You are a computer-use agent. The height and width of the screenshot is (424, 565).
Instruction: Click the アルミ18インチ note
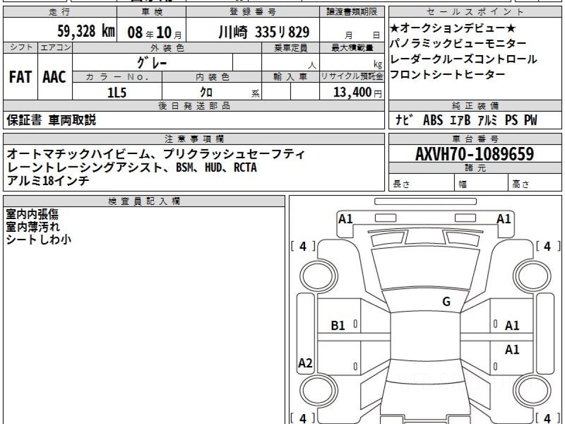[x=48, y=180]
